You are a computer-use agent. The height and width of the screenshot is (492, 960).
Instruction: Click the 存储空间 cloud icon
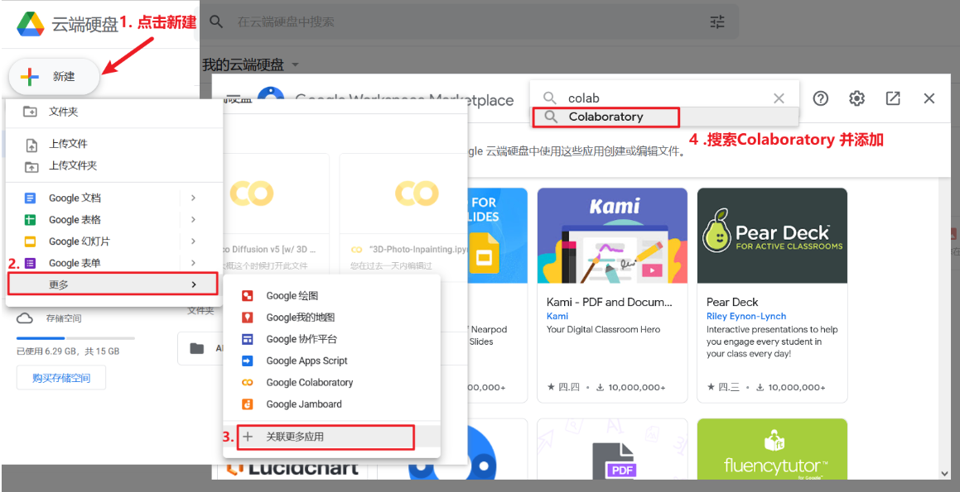25,318
